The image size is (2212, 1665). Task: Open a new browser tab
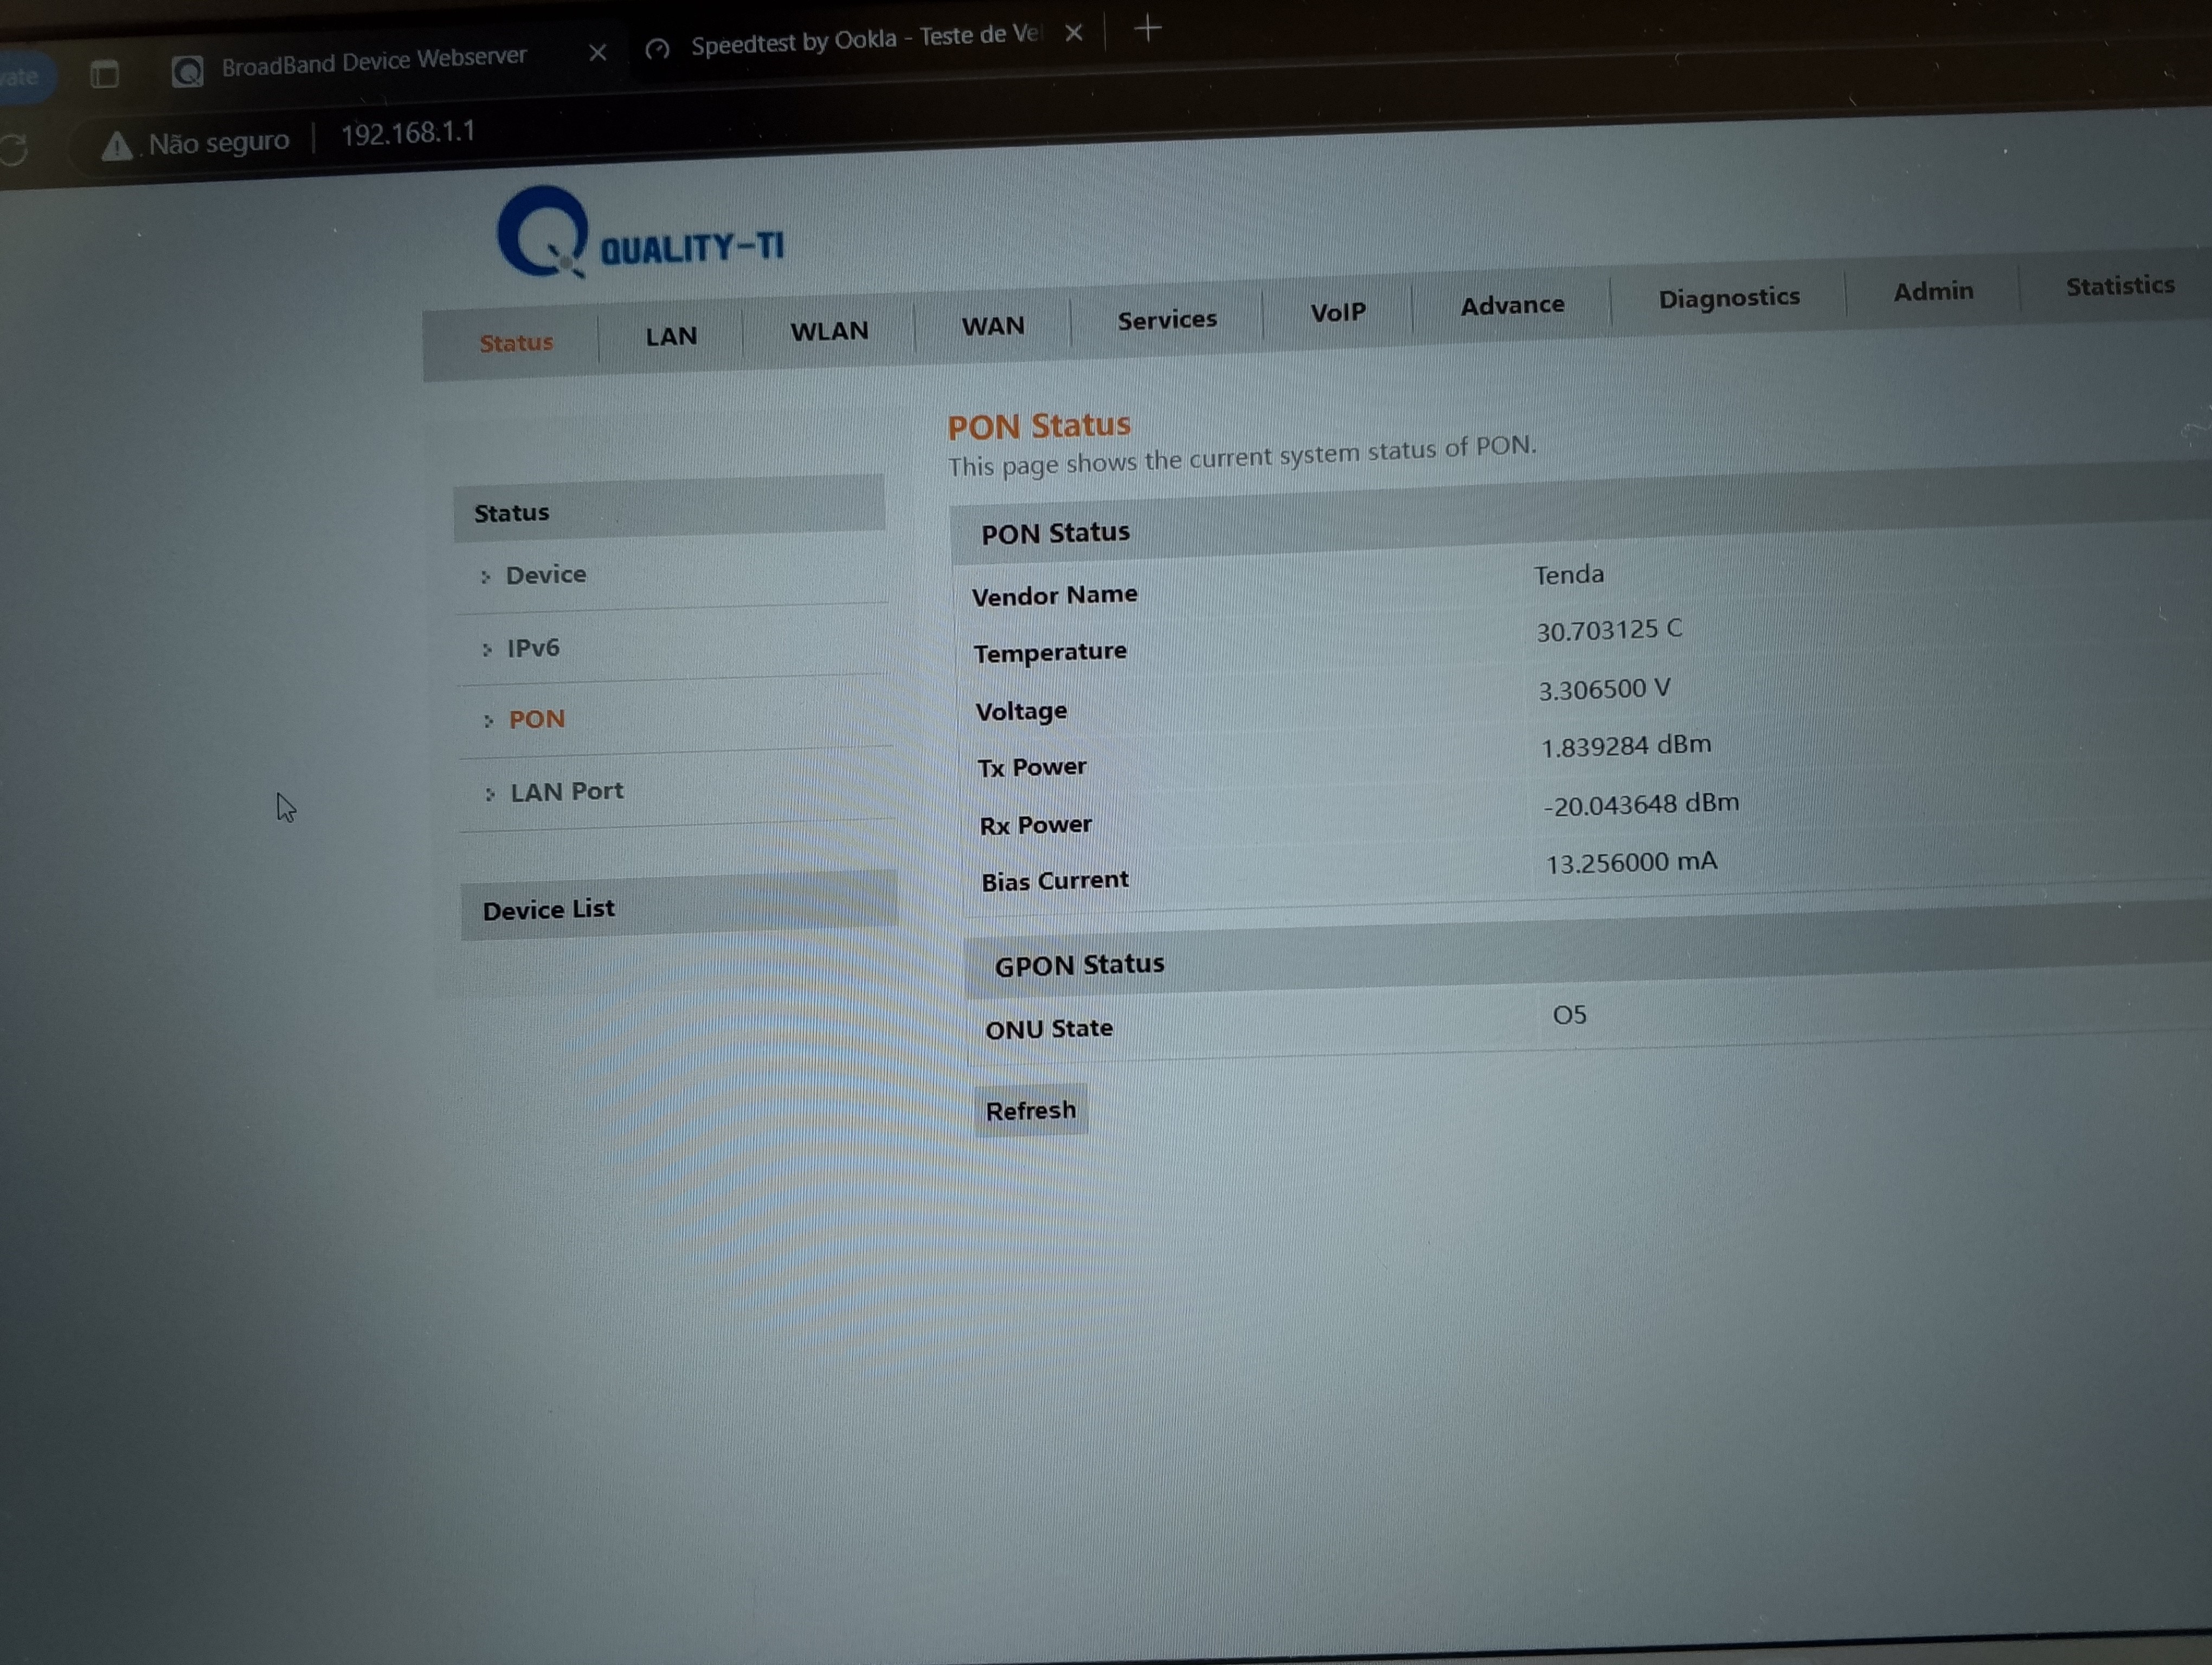coord(1148,29)
